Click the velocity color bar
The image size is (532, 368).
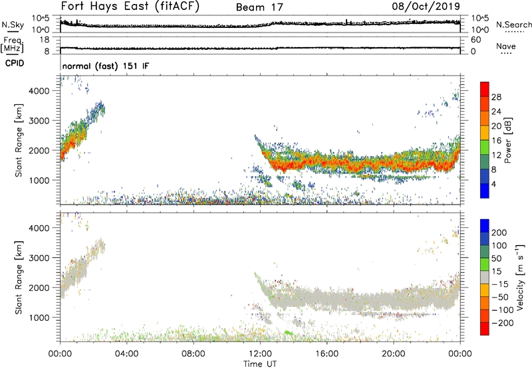485,277
